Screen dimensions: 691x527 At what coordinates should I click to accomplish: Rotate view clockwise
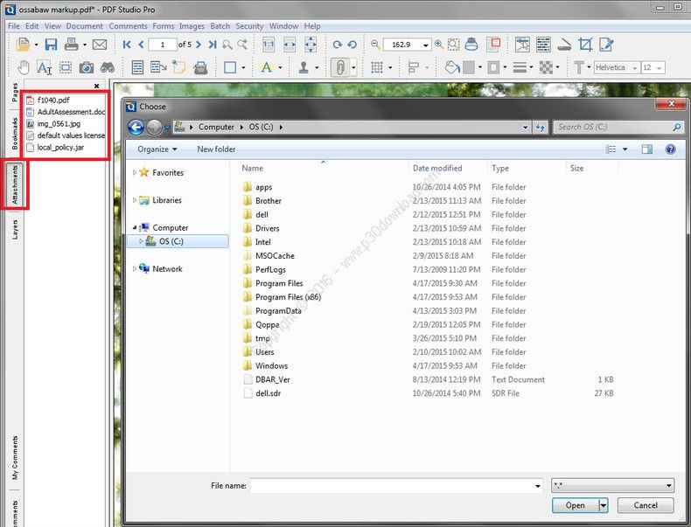pos(337,45)
